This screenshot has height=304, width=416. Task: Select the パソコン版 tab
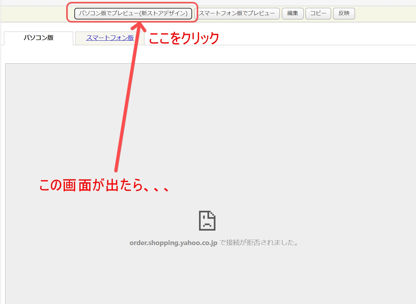click(x=39, y=38)
